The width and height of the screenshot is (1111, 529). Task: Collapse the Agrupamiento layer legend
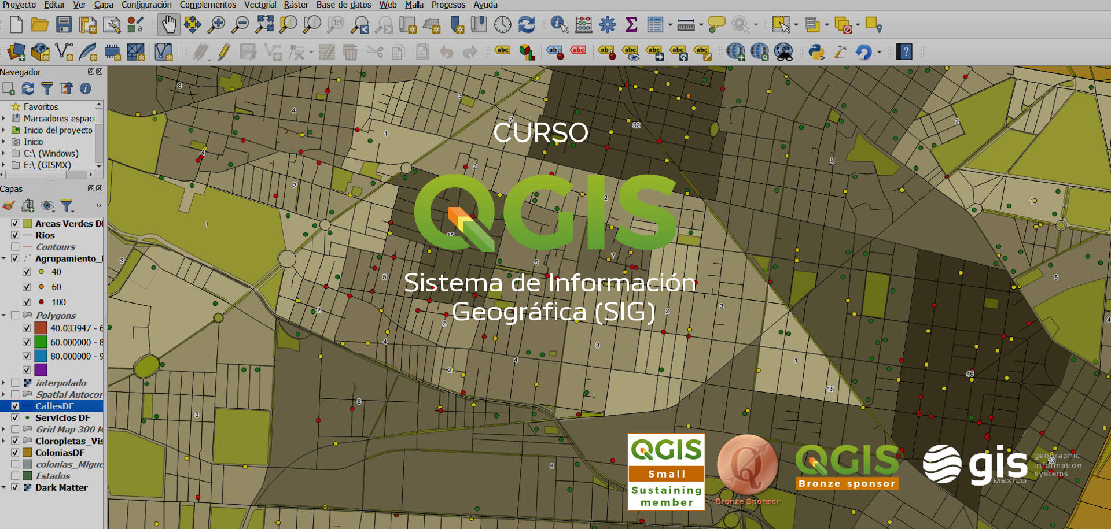pyautogui.click(x=3, y=258)
